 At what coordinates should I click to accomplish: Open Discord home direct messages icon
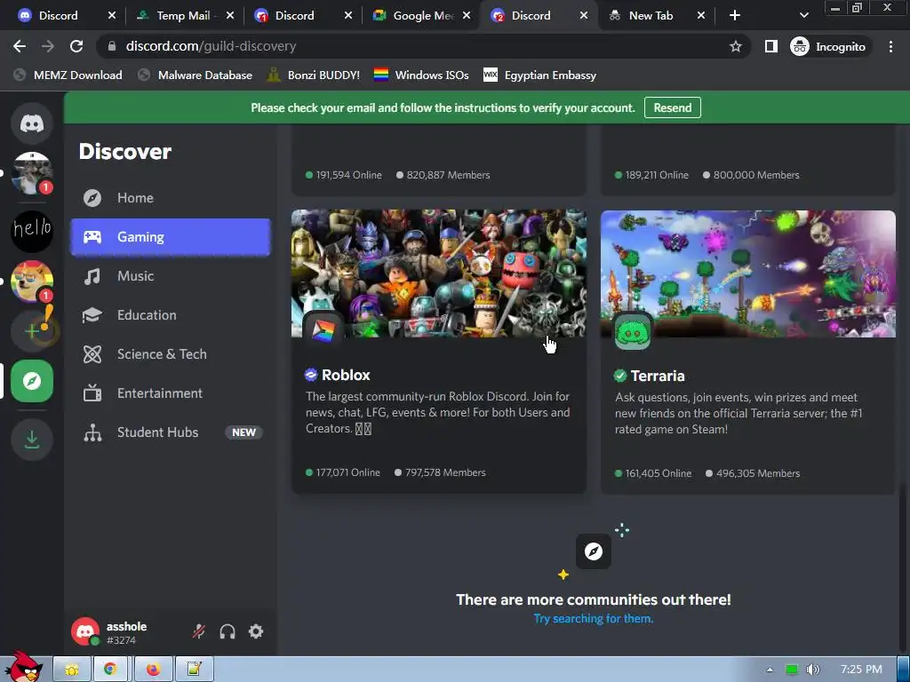tap(32, 123)
